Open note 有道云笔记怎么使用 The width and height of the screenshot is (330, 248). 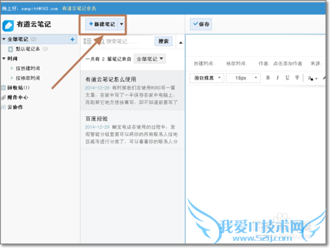click(x=133, y=90)
